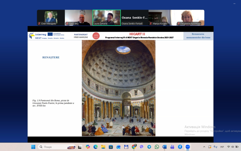Open the Windows Start menu

[33, 147]
